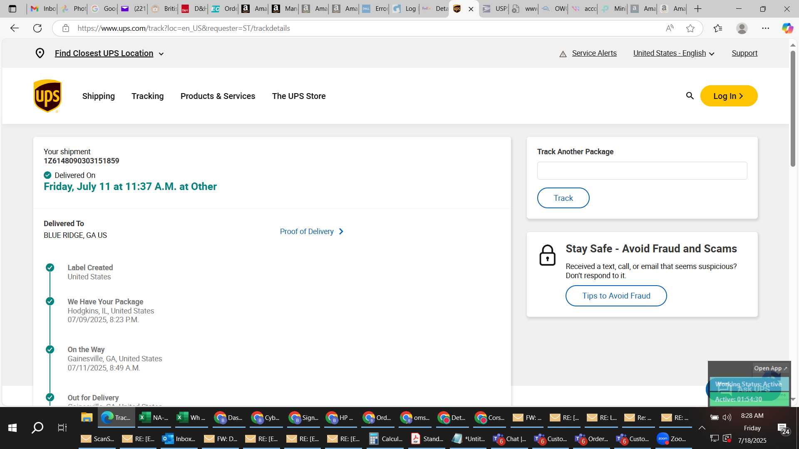This screenshot has width=799, height=449.
Task: Click Tips to Avoid Fraud button
Action: tap(616, 296)
